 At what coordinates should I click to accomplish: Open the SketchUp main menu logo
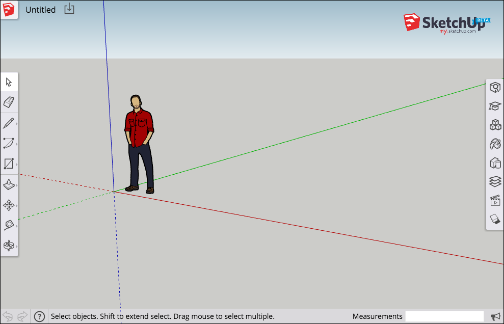[x=9, y=10]
